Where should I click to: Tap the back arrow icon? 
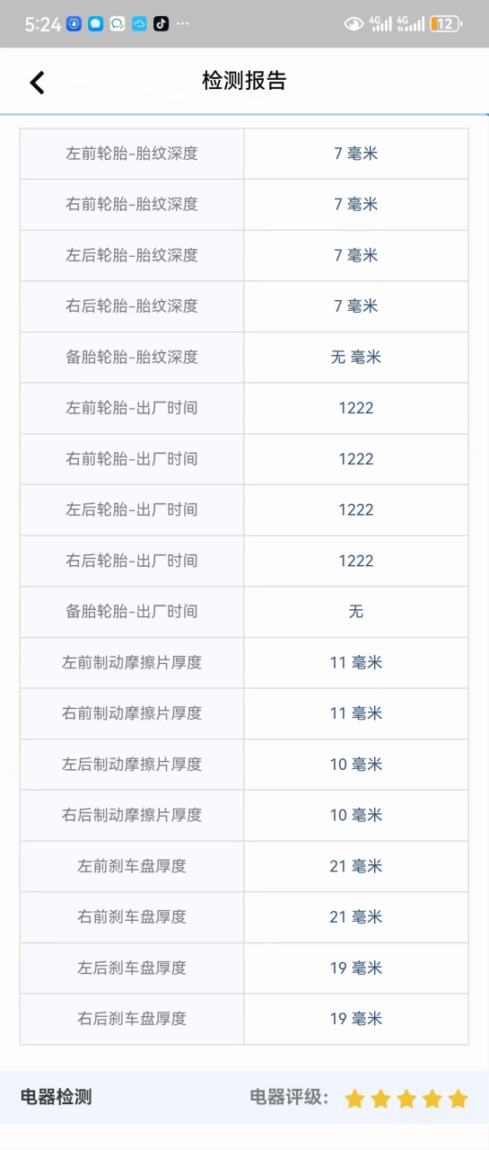tap(37, 83)
